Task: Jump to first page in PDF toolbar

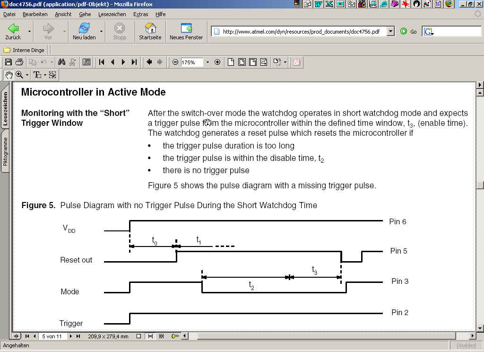Action: click(x=102, y=62)
